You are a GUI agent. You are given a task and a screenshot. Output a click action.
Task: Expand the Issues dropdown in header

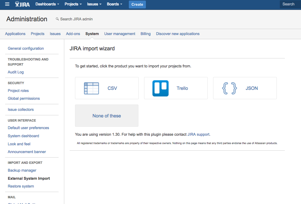click(94, 4)
